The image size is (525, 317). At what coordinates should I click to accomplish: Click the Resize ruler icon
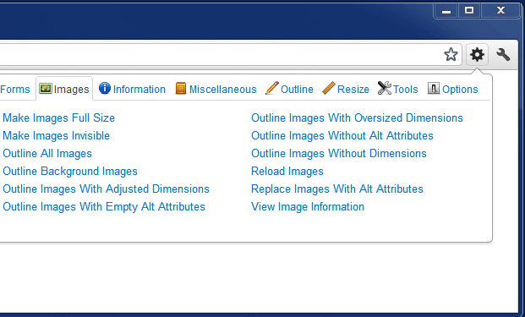[x=329, y=88]
